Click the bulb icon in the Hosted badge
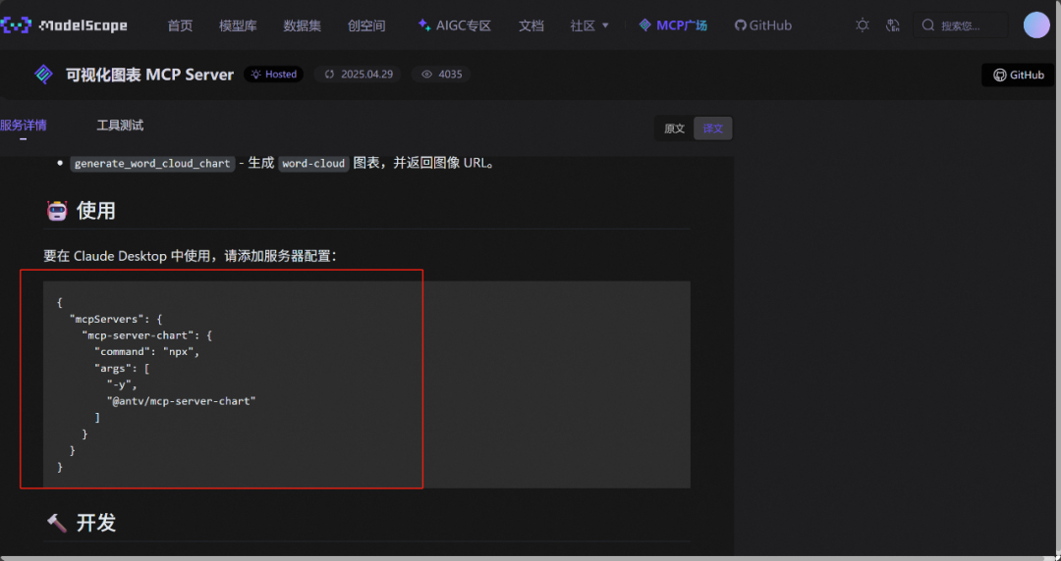Viewport: 1061px width, 561px height. (255, 75)
